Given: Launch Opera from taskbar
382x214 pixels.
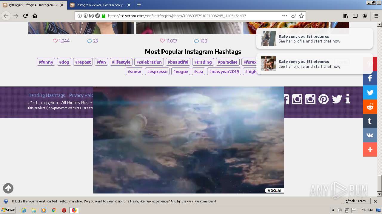Looking at the screenshot, I should (x=64, y=210).
